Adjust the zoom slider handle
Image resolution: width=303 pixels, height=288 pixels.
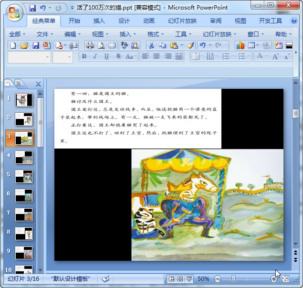(233, 279)
